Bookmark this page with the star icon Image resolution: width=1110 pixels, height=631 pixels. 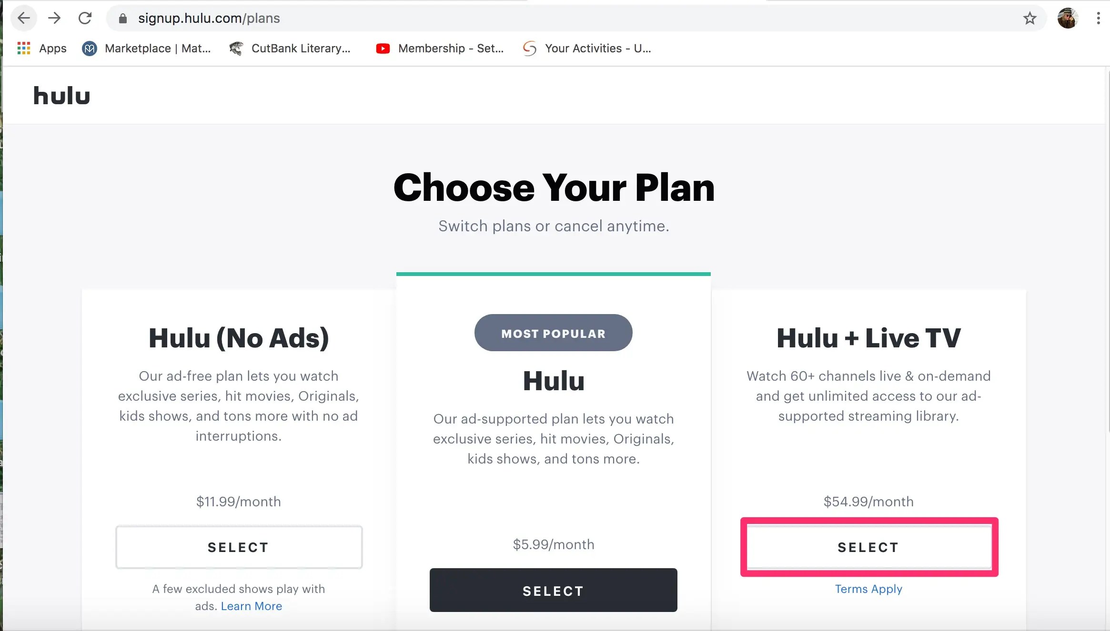[x=1029, y=19]
